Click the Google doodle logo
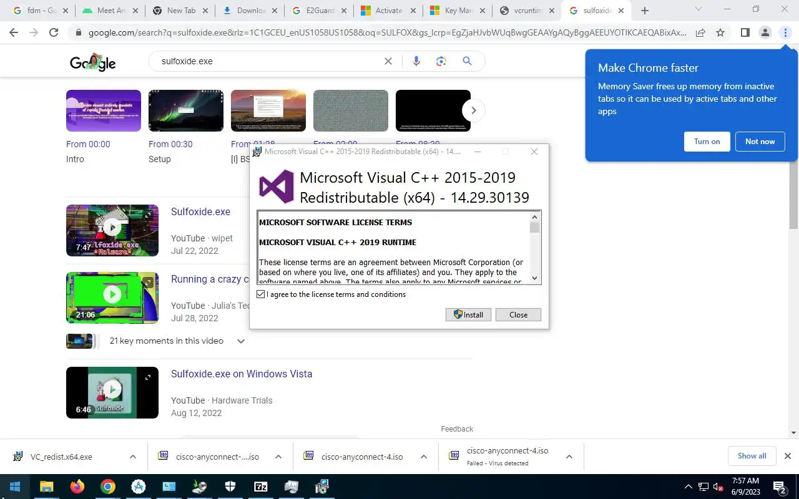The height and width of the screenshot is (499, 799). [x=93, y=62]
